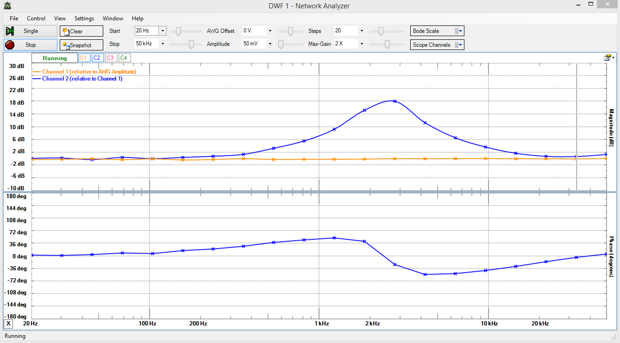620x343 pixels.
Task: Click the -10 dB magnitude axis label
Action: click(16, 188)
